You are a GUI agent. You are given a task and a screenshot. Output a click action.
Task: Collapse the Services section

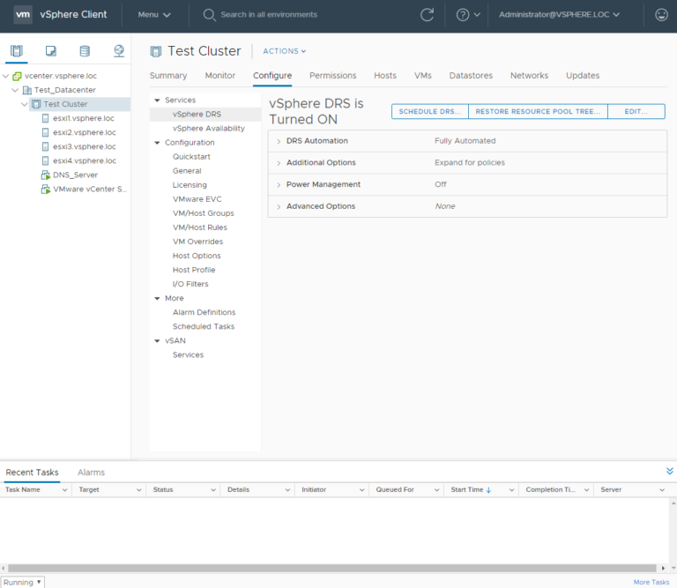click(x=157, y=100)
